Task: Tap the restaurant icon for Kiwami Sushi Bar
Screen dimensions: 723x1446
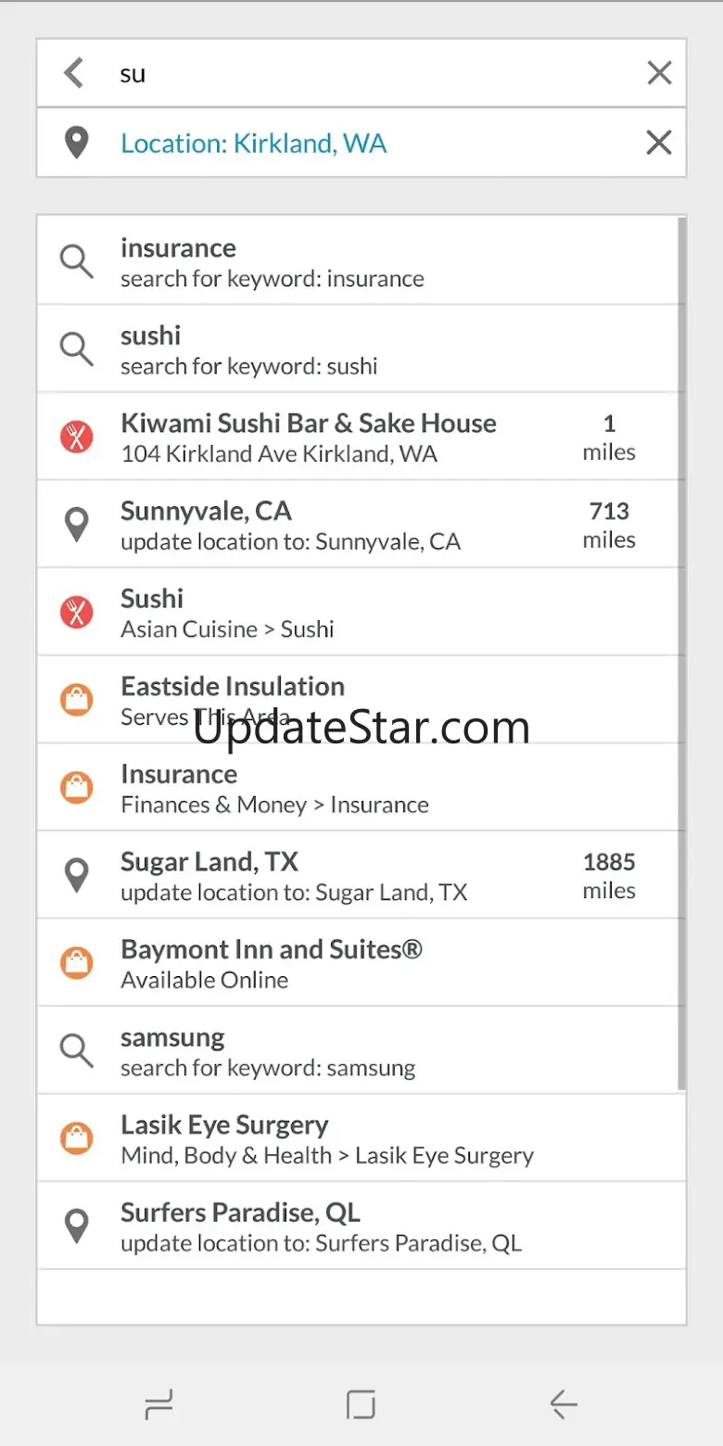Action: pos(77,437)
